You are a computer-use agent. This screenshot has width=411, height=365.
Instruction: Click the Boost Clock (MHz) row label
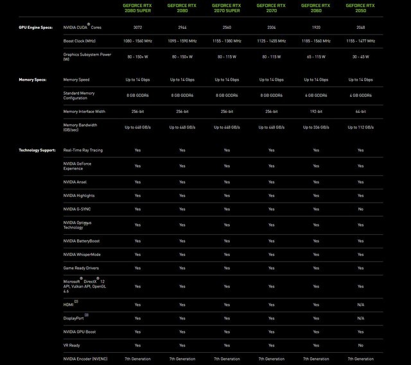point(80,41)
